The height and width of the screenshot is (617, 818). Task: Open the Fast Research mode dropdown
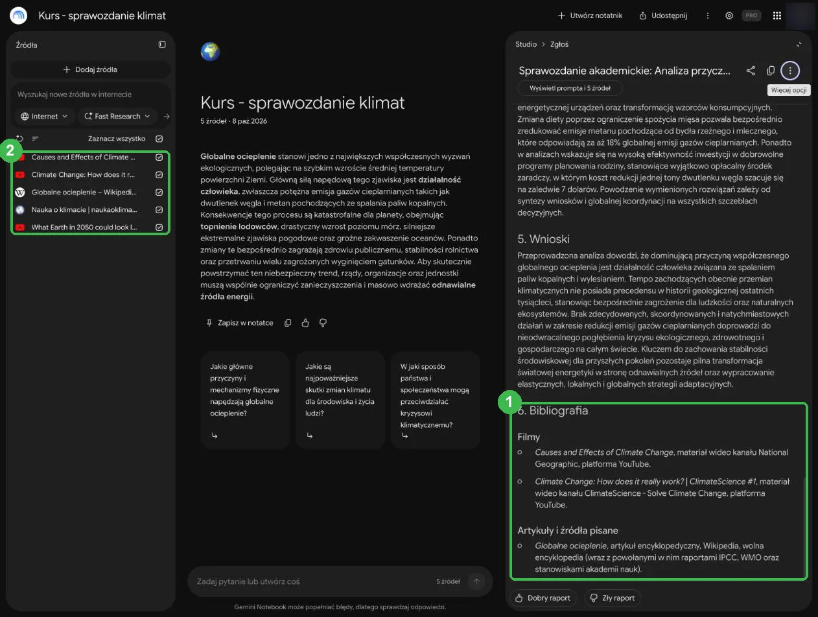click(x=117, y=117)
